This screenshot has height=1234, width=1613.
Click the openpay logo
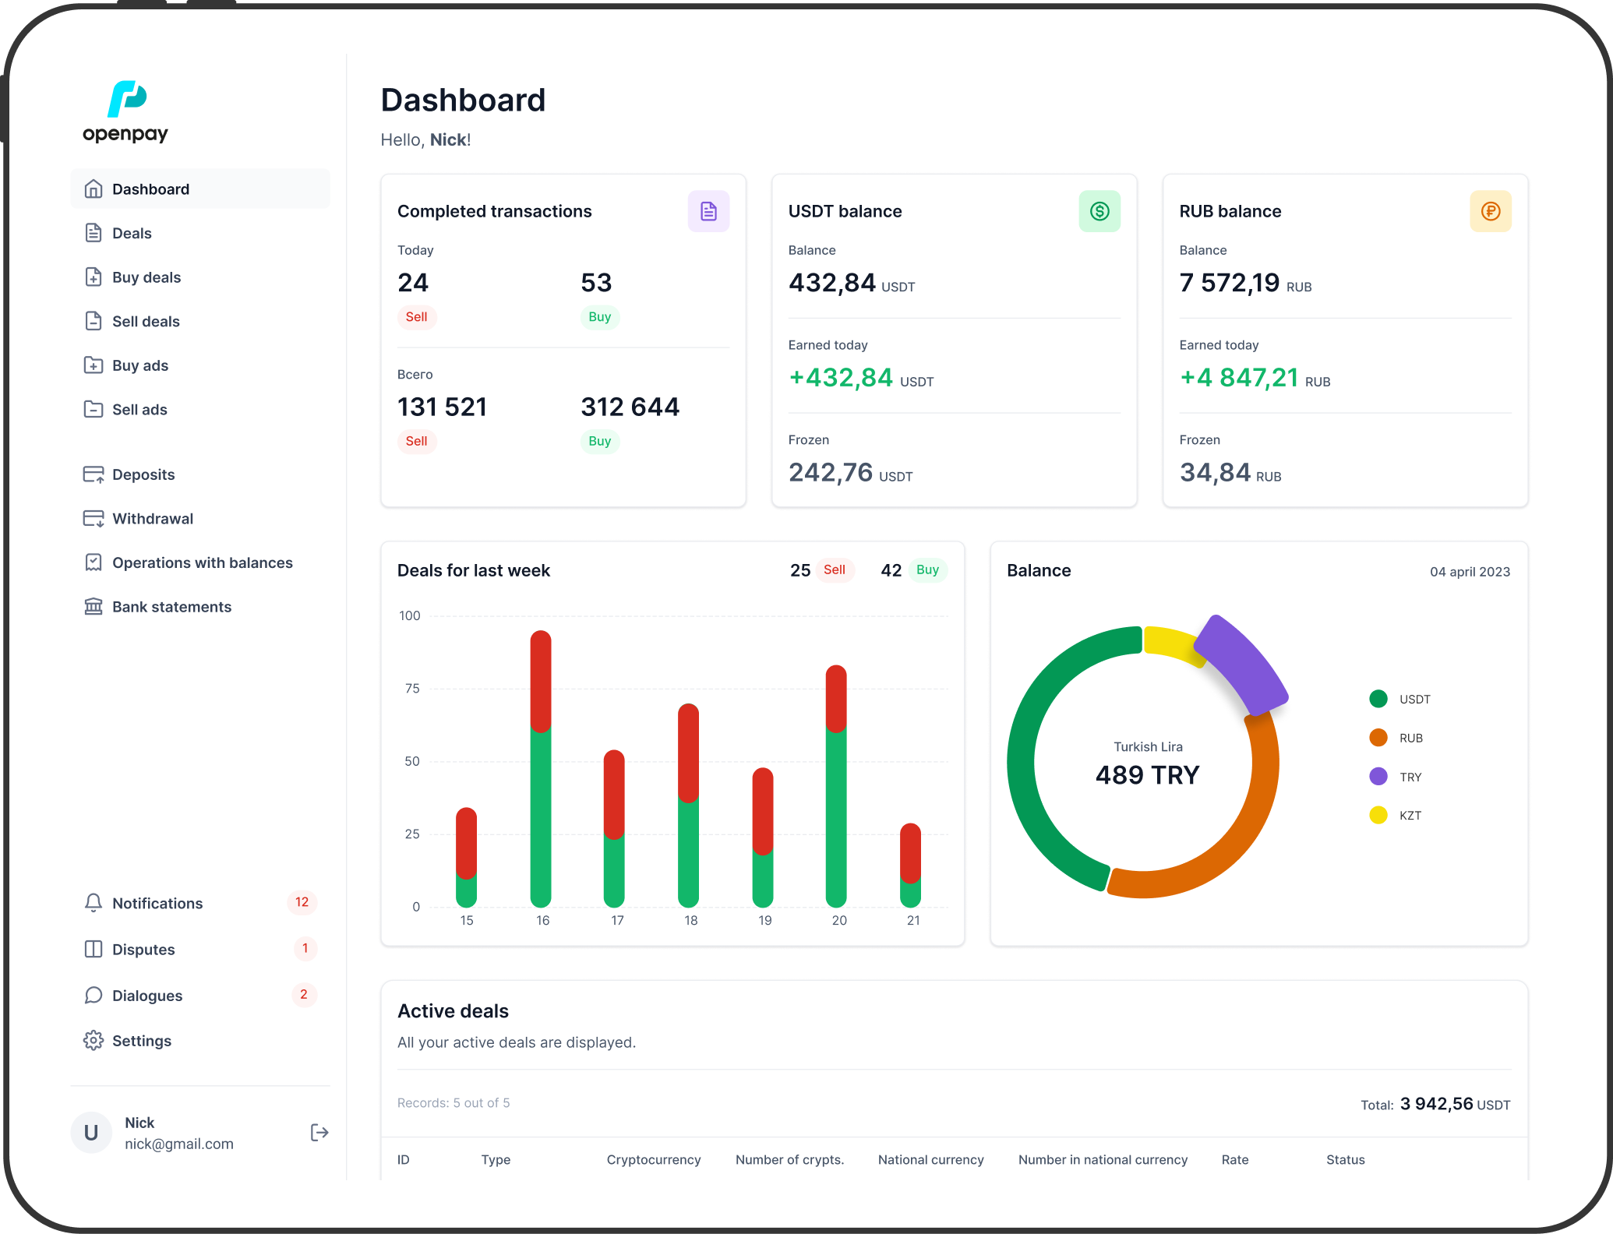125,112
